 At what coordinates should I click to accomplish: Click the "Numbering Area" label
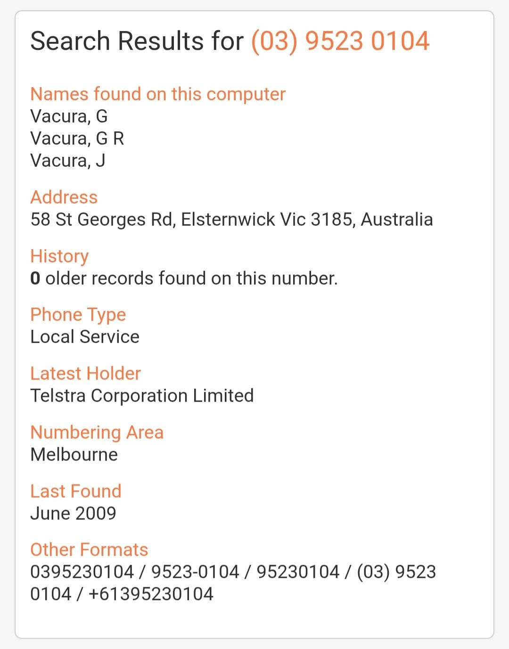(x=97, y=432)
